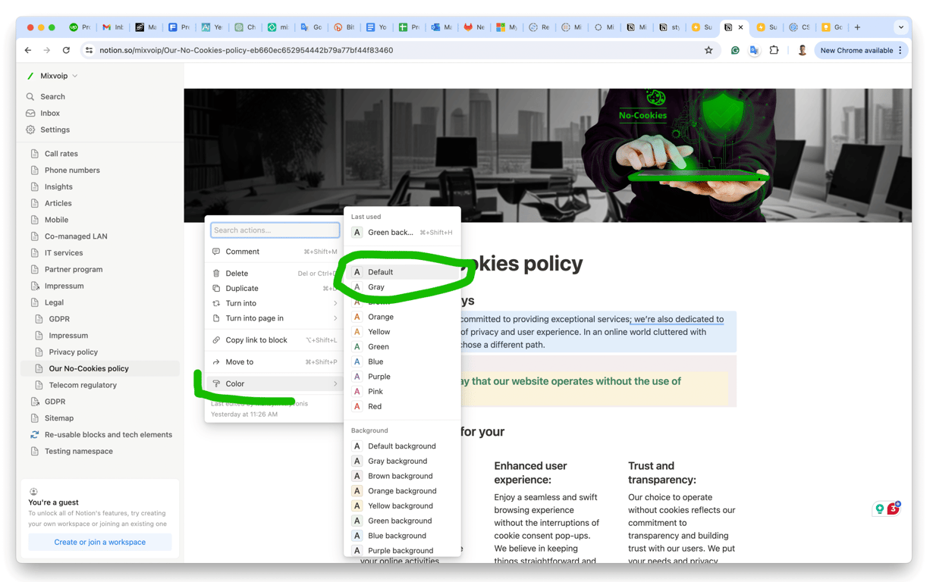Choose Default text color
Screen dimensions: 933x582
[x=402, y=272]
